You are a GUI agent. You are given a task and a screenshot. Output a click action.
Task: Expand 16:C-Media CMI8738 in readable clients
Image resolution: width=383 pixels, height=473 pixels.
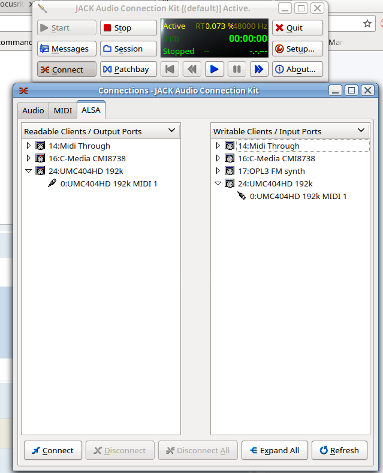(29, 158)
